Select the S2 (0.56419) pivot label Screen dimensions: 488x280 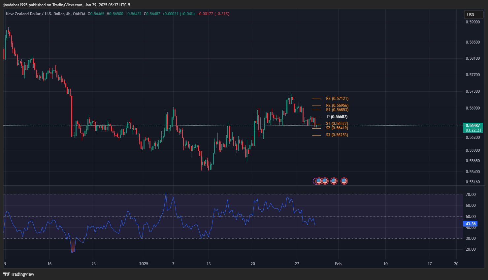(337, 128)
